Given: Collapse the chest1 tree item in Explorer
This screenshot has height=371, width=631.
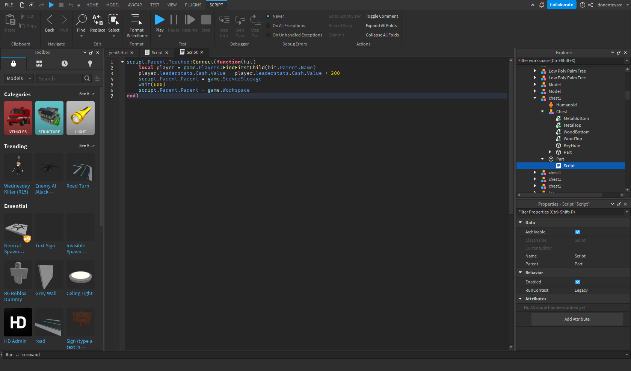Looking at the screenshot, I should [535, 98].
